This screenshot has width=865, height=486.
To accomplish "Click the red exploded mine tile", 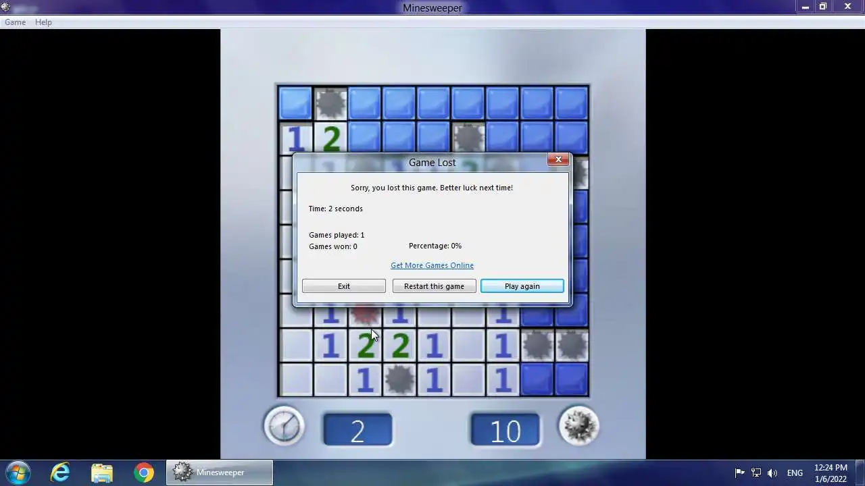I will pyautogui.click(x=365, y=315).
